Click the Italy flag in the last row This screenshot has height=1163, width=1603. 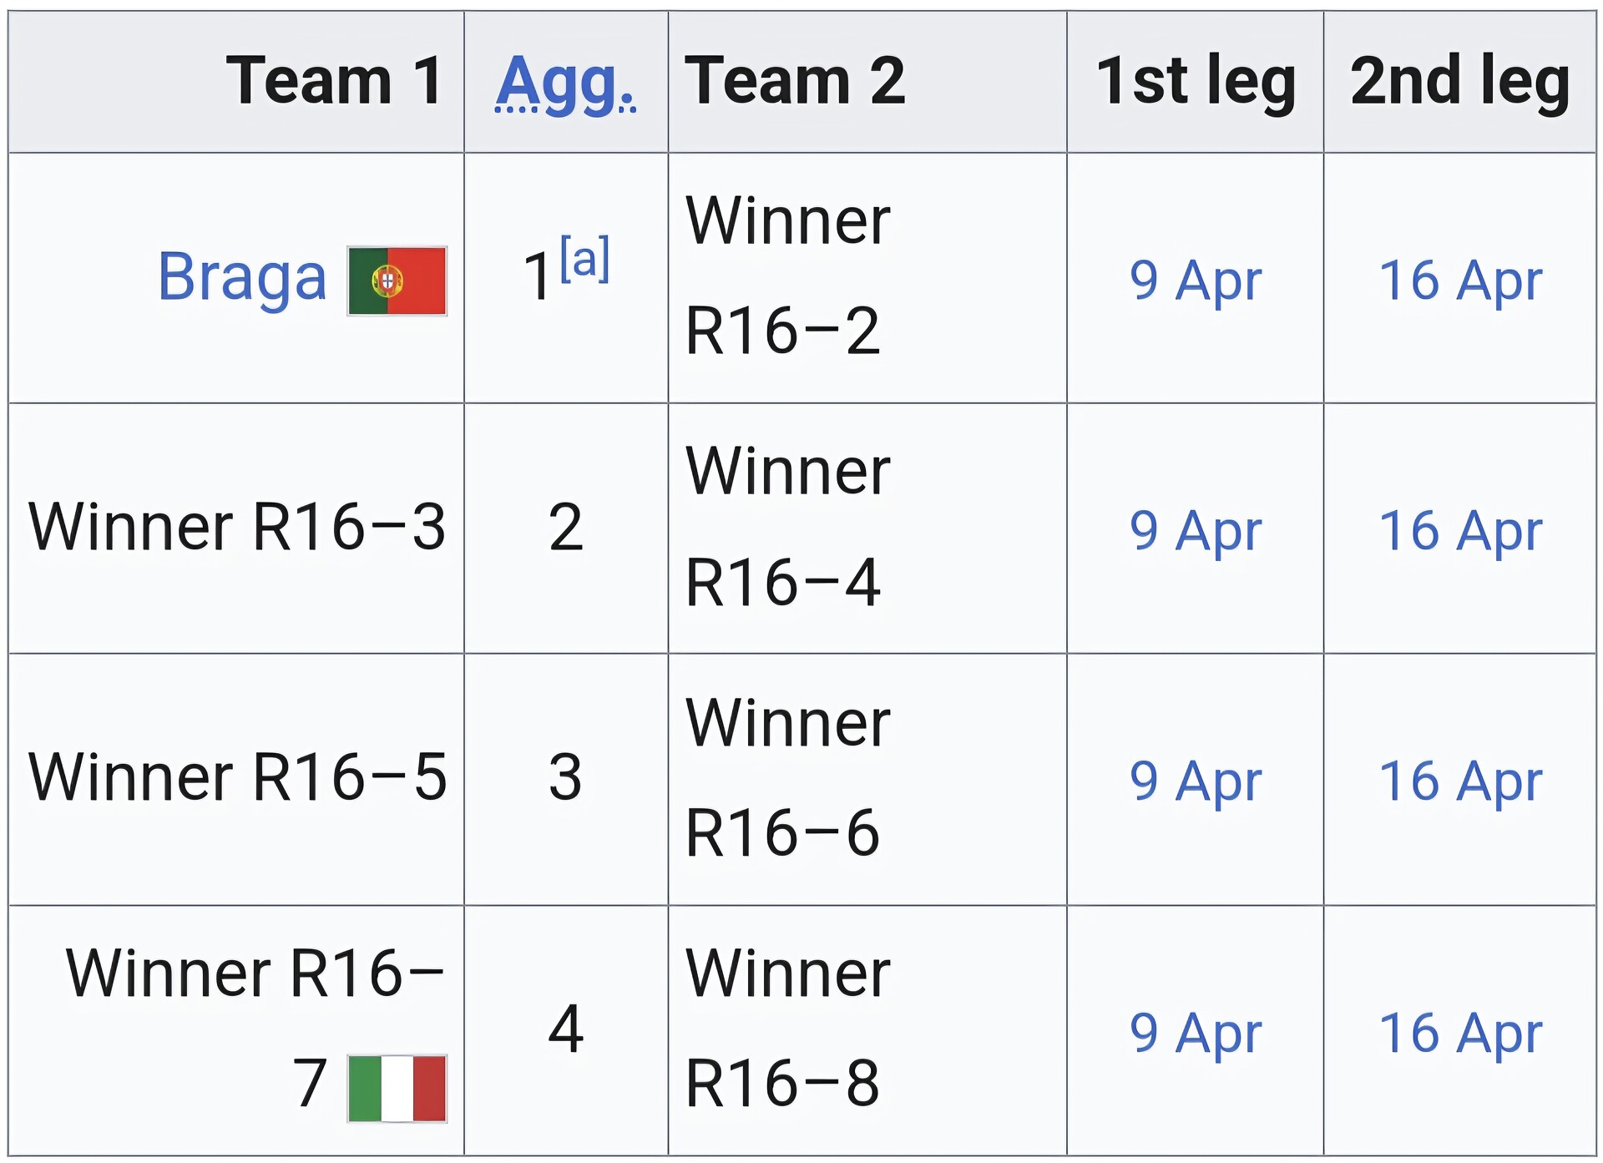[397, 1088]
